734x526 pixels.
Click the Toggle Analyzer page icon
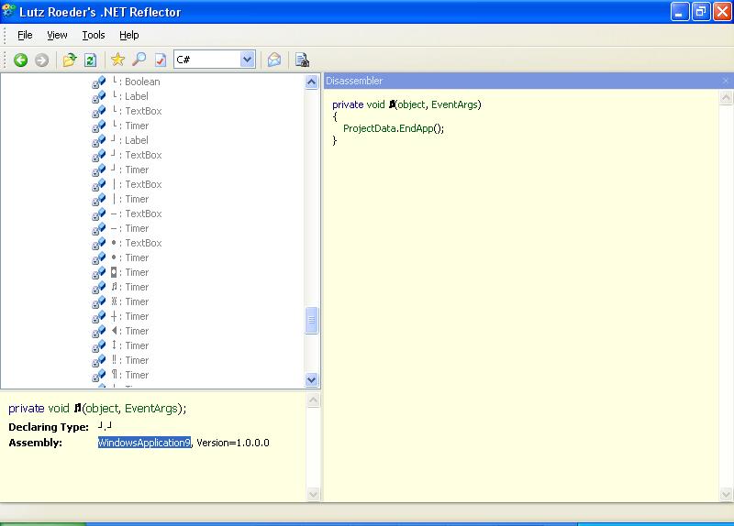point(160,60)
